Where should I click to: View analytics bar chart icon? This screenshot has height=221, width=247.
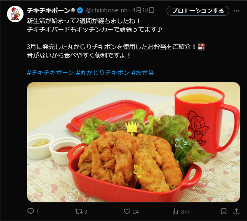click(x=175, y=212)
